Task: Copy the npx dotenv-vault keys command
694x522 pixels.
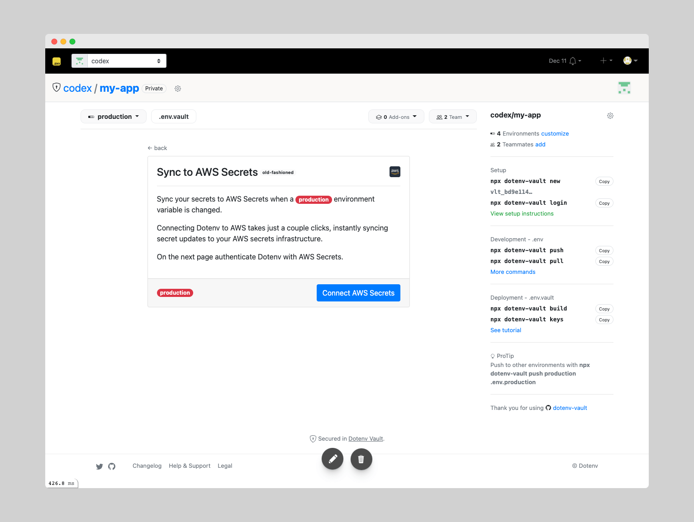Action: click(604, 320)
